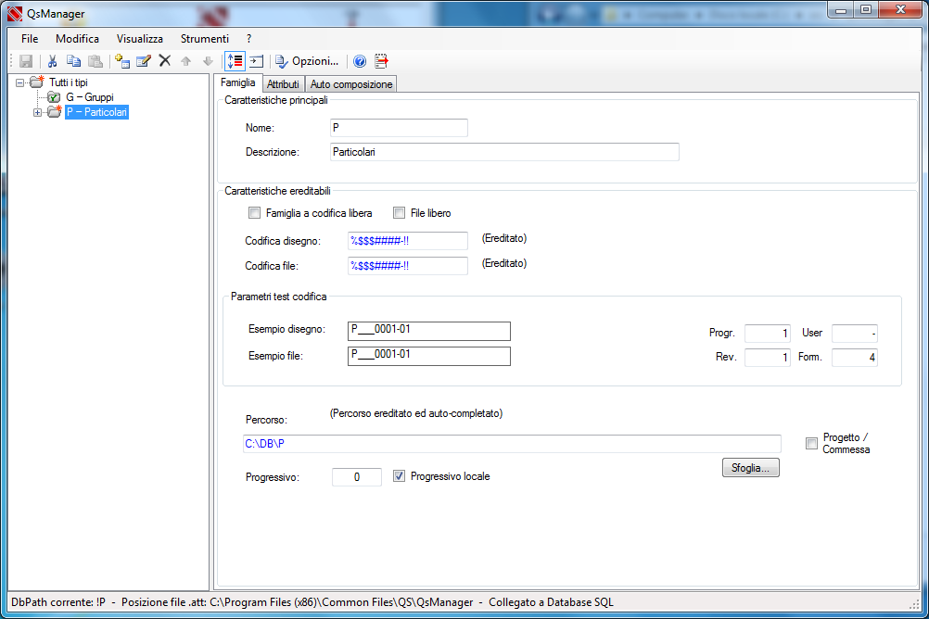This screenshot has width=929, height=619.
Task: Click the Progr. value field
Action: click(x=768, y=334)
